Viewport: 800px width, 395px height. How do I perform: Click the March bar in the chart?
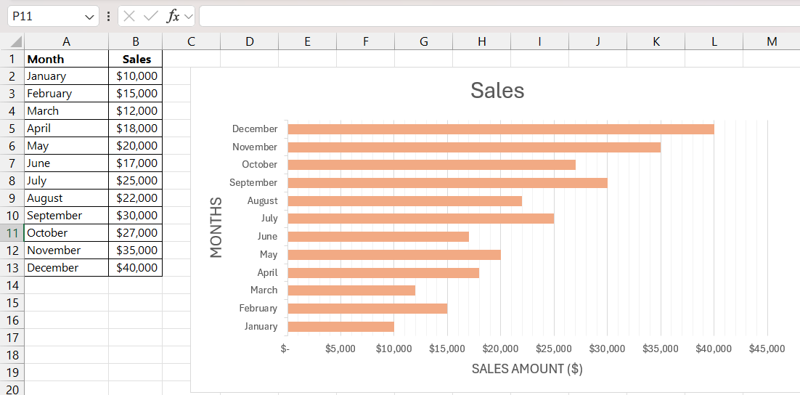pyautogui.click(x=351, y=290)
